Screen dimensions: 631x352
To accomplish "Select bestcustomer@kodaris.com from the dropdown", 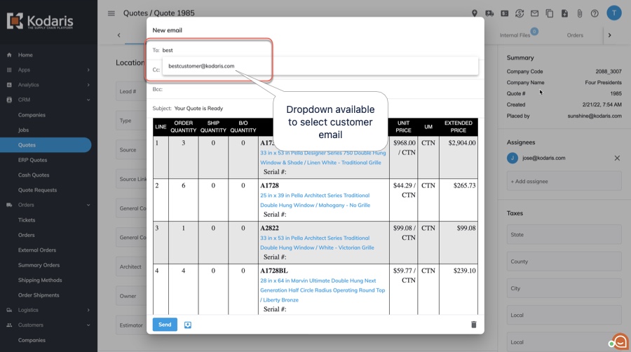I will [x=320, y=66].
